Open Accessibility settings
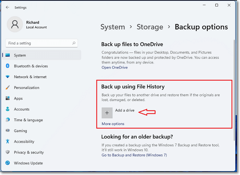 click(24, 142)
